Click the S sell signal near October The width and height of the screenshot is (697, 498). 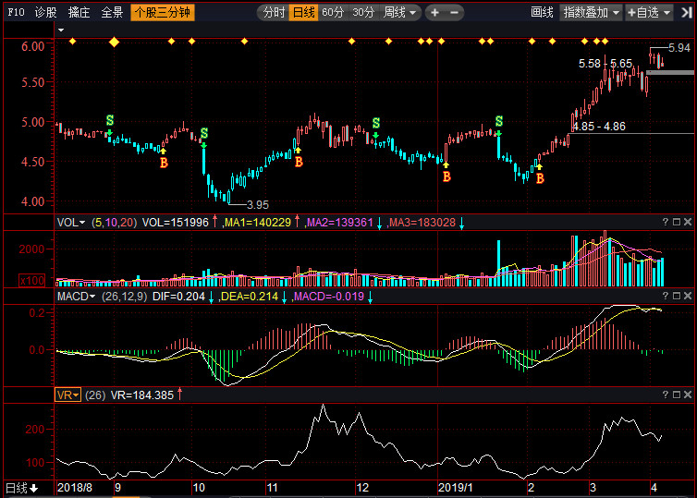pyautogui.click(x=204, y=133)
